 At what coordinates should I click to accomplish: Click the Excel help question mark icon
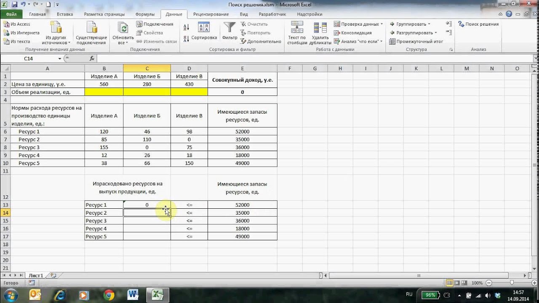coord(509,14)
